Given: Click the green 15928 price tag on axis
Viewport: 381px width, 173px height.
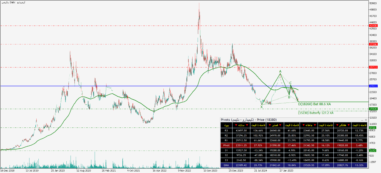Looking at the screenshot, I should (373, 109).
